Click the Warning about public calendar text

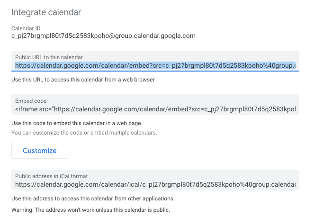(90, 210)
